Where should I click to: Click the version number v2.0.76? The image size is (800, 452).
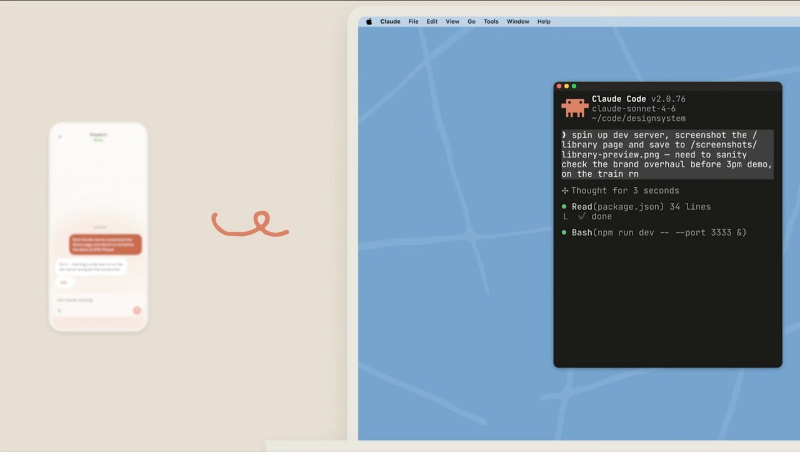point(668,99)
